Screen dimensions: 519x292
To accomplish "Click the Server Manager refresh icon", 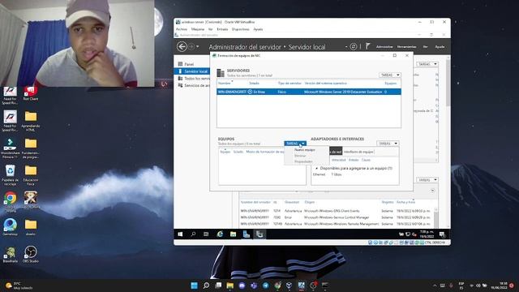I will click(x=354, y=47).
